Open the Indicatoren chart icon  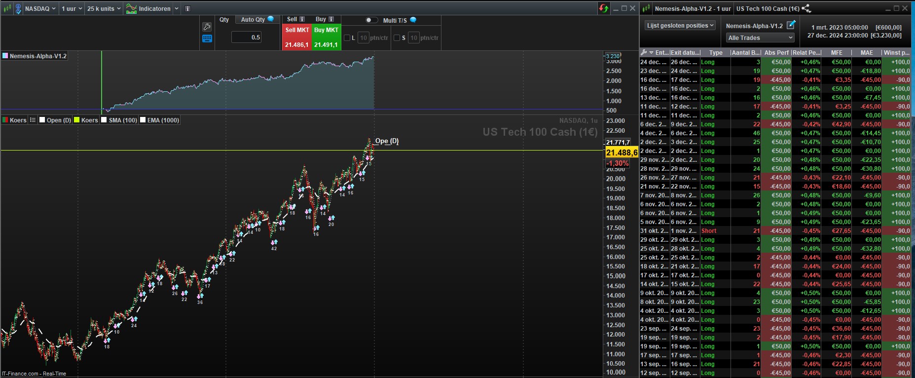coord(131,8)
